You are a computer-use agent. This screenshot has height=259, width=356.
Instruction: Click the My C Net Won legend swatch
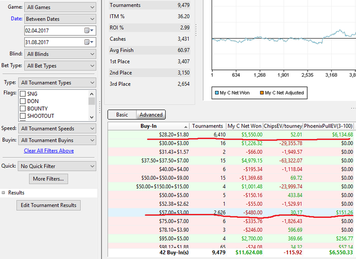click(217, 93)
